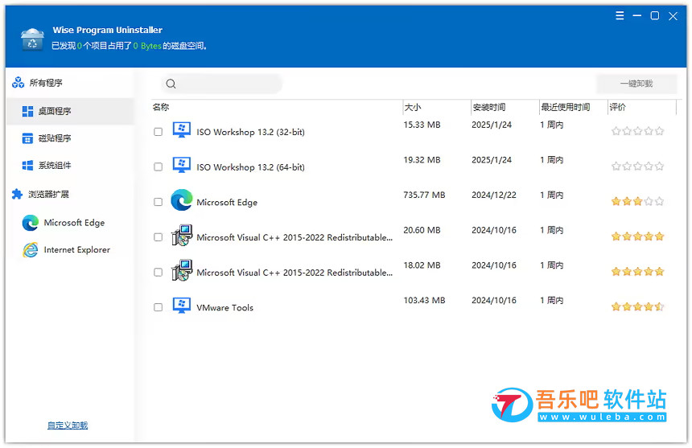The height and width of the screenshot is (448, 692).
Task: Select 磁贴程序 in the sidebar
Action: pyautogui.click(x=70, y=138)
